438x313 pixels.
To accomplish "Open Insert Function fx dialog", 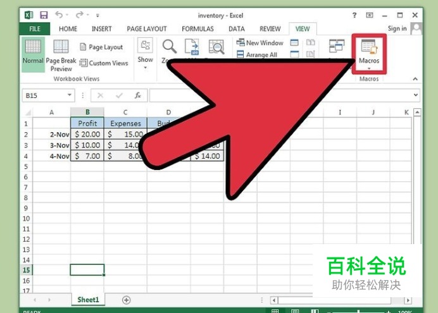I will pyautogui.click(x=138, y=95).
